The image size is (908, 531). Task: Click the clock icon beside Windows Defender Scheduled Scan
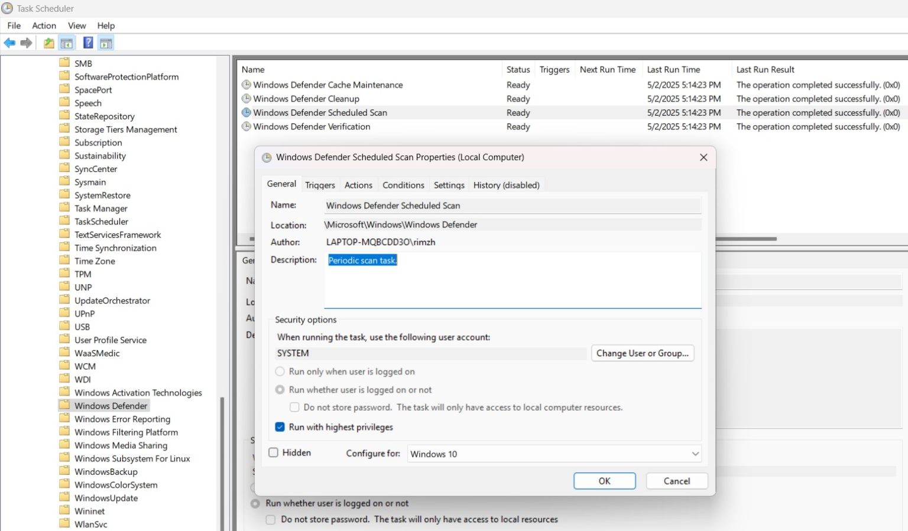pyautogui.click(x=247, y=112)
